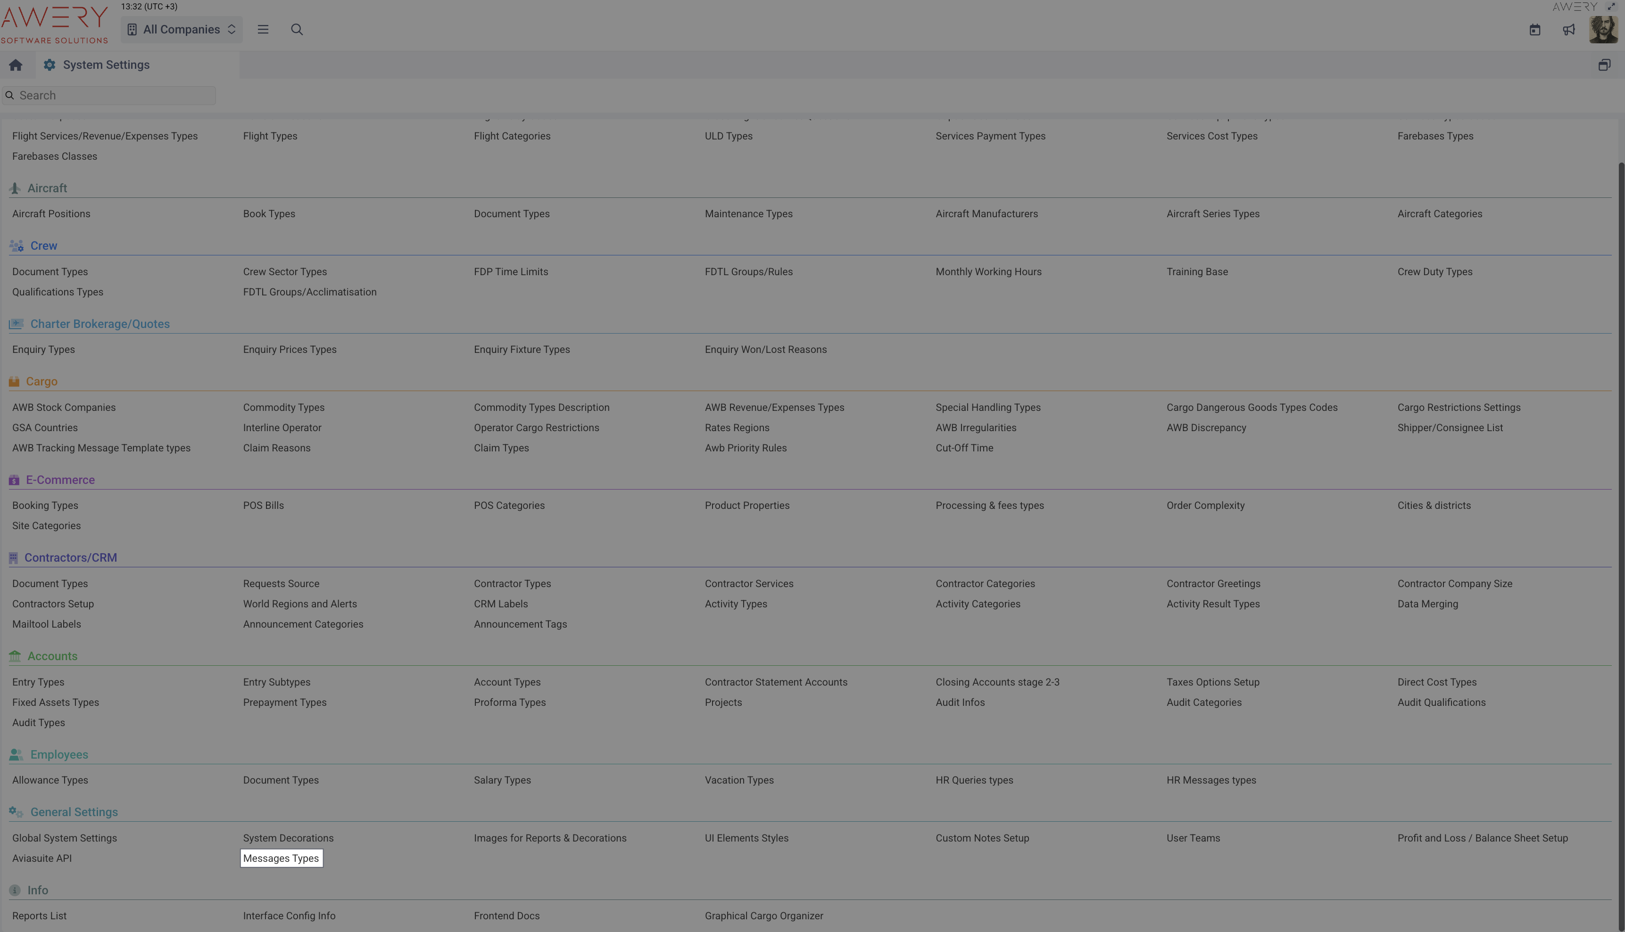Switch to the System Settings tab

pos(106,65)
